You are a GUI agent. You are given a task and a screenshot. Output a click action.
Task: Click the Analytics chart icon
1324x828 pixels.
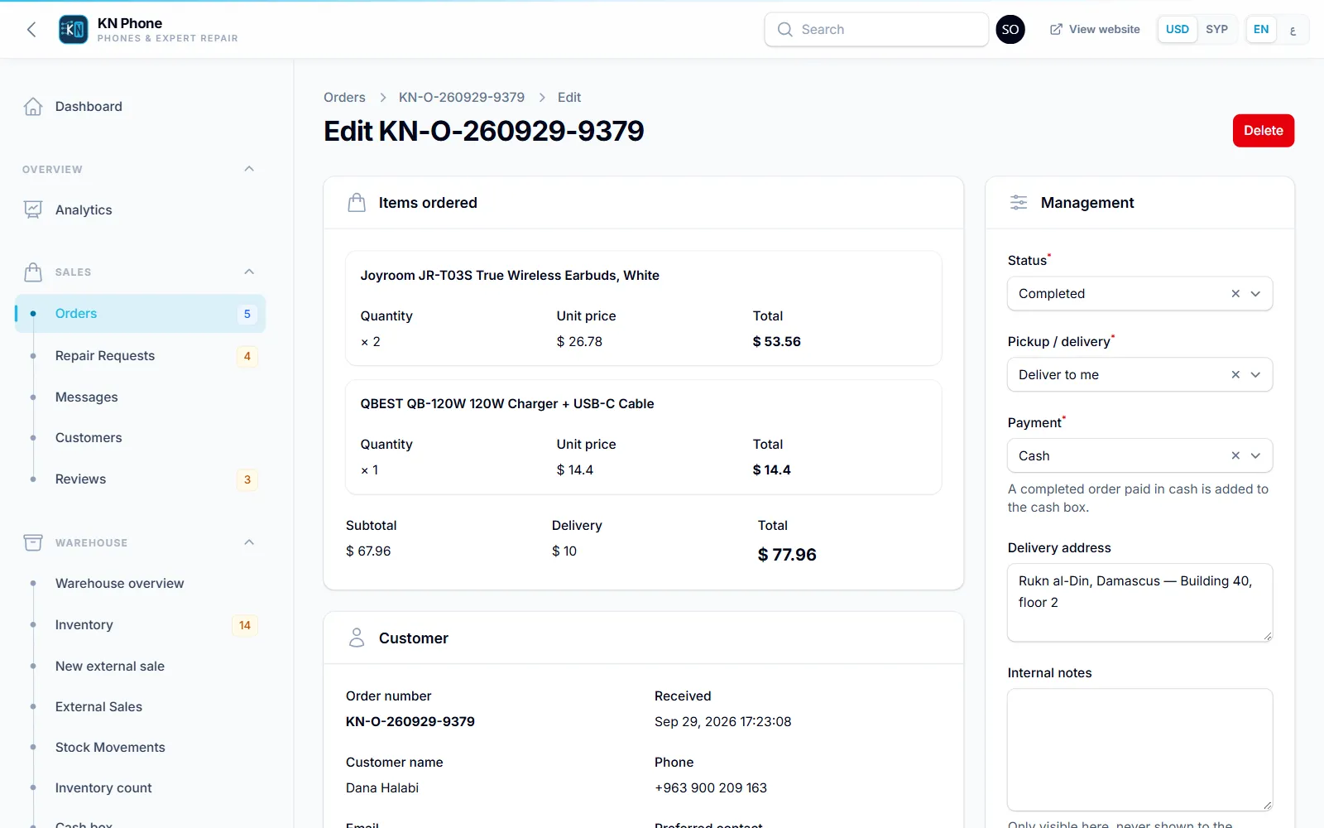click(x=33, y=210)
